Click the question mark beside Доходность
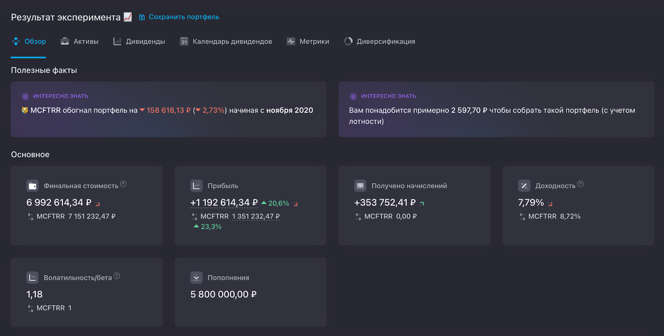The height and width of the screenshot is (336, 664). tap(580, 184)
